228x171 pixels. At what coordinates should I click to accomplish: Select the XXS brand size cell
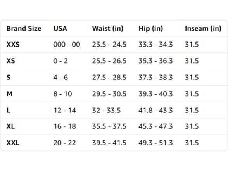13,44
